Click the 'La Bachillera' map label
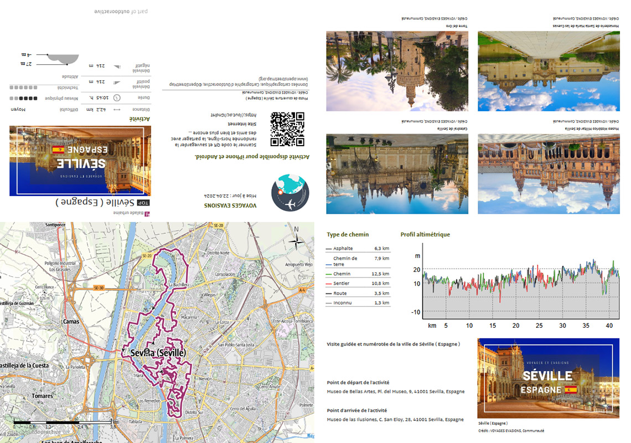This screenshot has height=443, width=631. coord(179,285)
